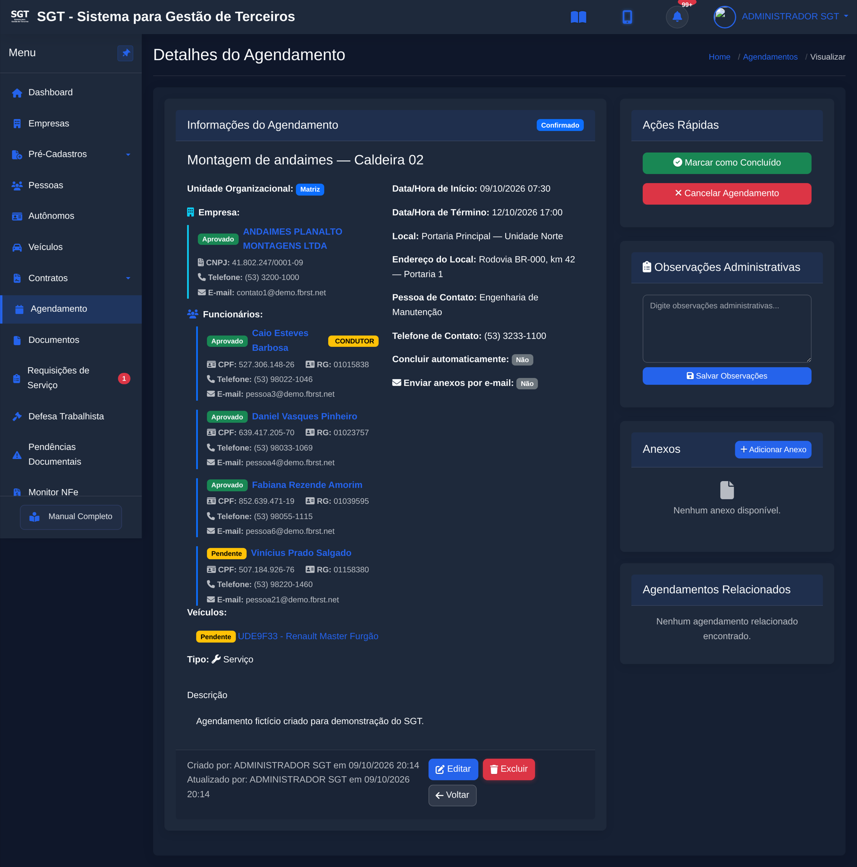Viewport: 857px width, 867px height.
Task: Focus the observações administrativas text area
Action: coord(726,328)
